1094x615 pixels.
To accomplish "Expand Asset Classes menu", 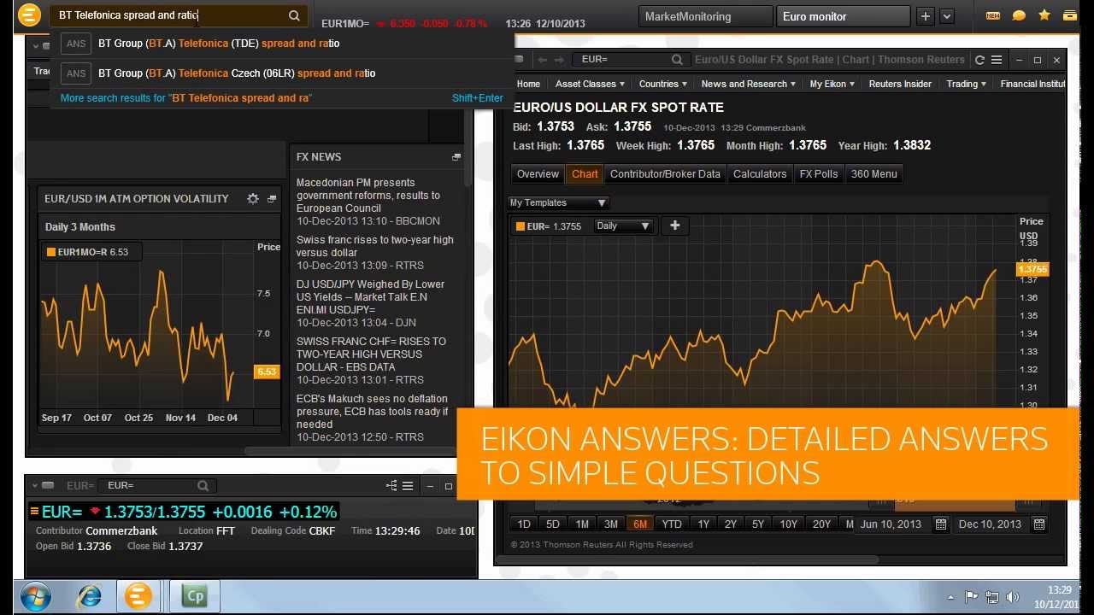I will pos(590,84).
